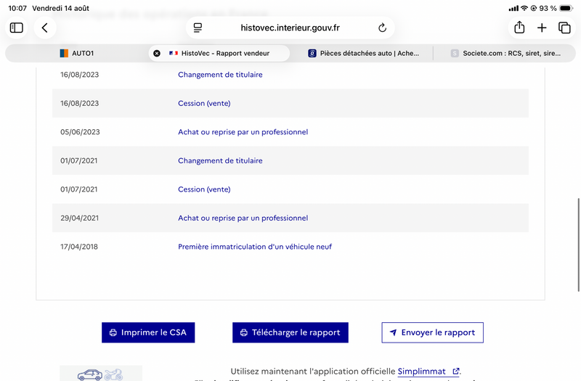Viewport: 581px width, 381px height.
Task: Click external link icon after Simplimmat
Action: point(456,371)
